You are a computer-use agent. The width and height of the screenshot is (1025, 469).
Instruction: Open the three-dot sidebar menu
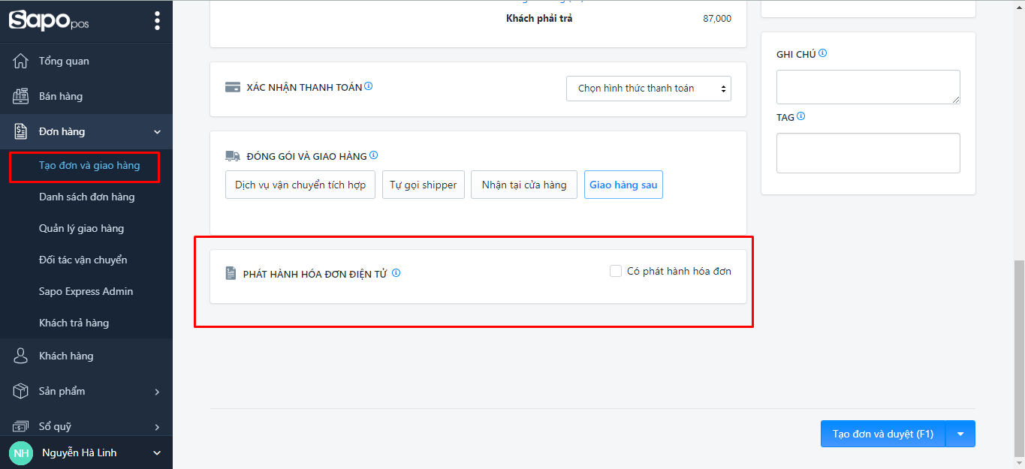[157, 21]
